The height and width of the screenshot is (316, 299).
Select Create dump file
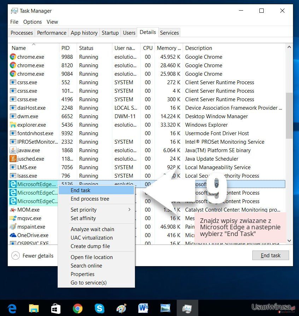[96, 246]
